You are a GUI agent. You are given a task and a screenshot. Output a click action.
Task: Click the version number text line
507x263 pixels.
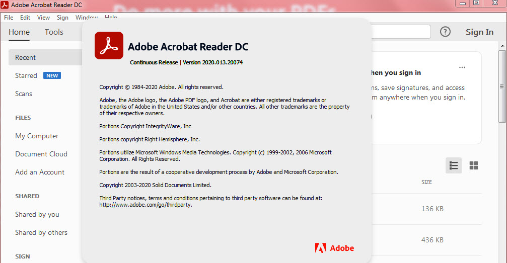click(x=186, y=62)
